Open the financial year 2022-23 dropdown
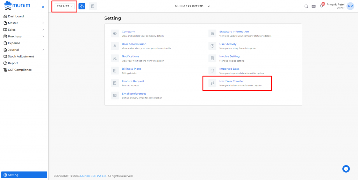 pos(65,6)
